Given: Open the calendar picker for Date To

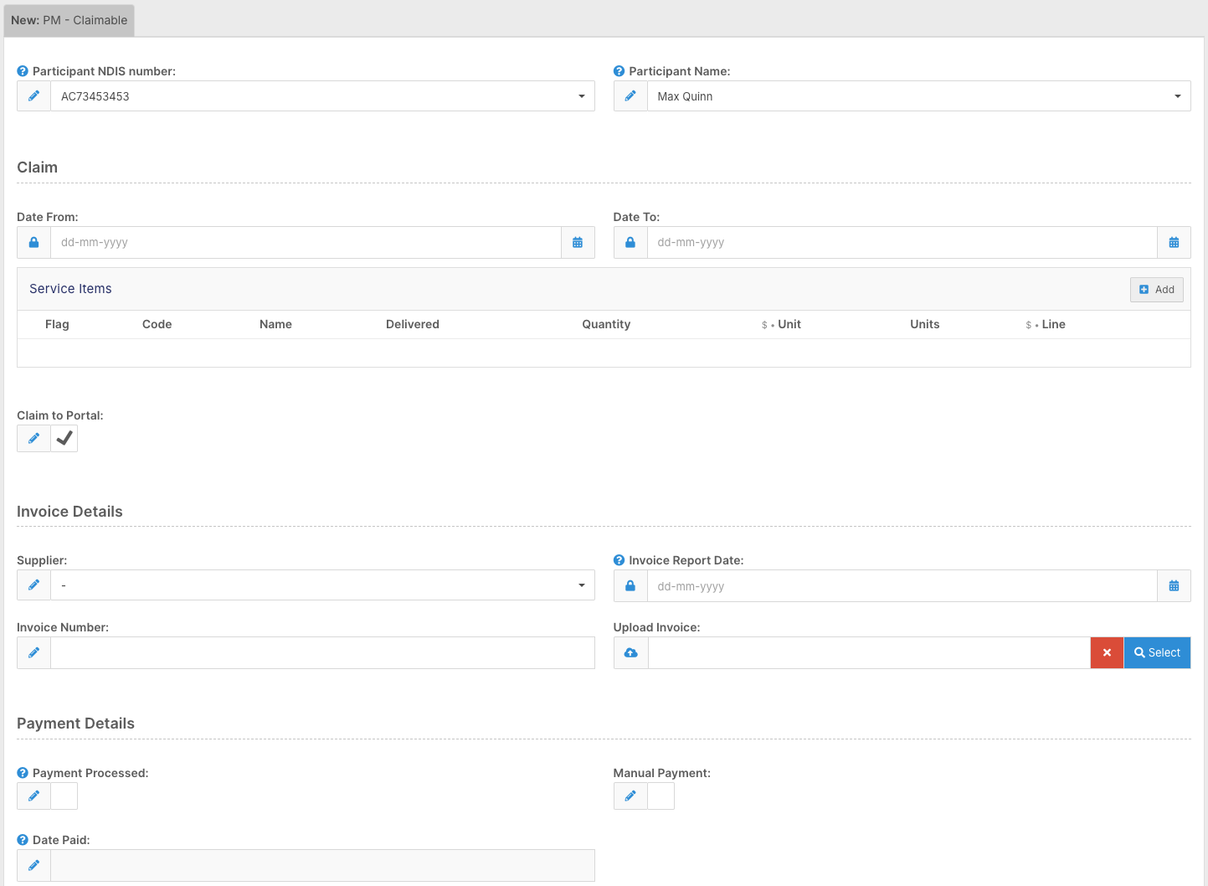Looking at the screenshot, I should coord(1174,242).
